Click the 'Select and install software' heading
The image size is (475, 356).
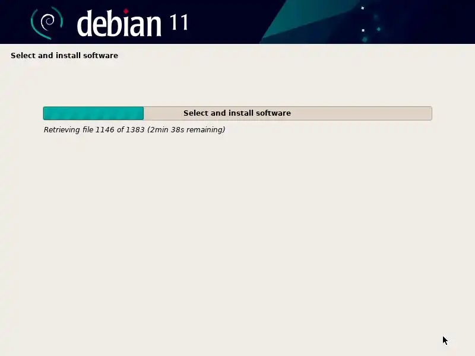pyautogui.click(x=64, y=55)
